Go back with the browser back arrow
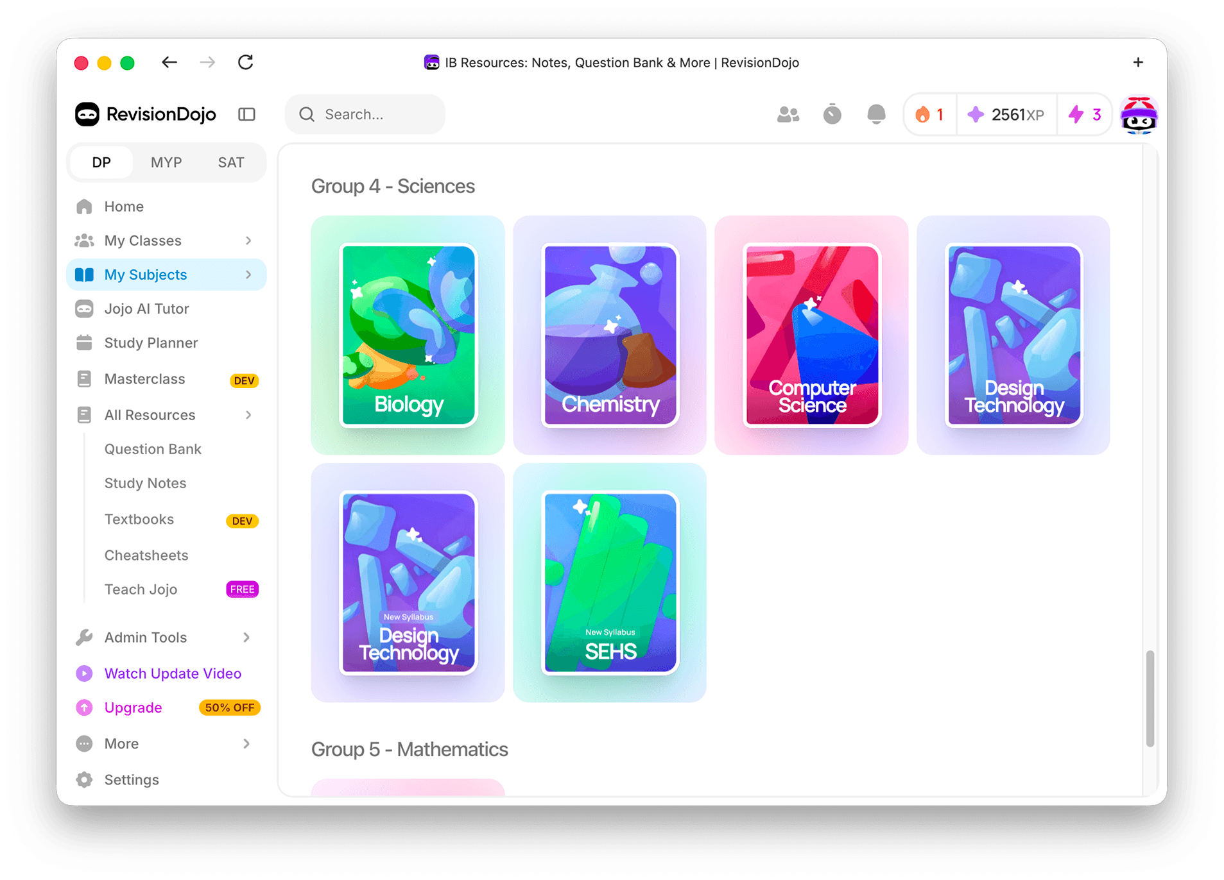1224x880 pixels. 169,62
